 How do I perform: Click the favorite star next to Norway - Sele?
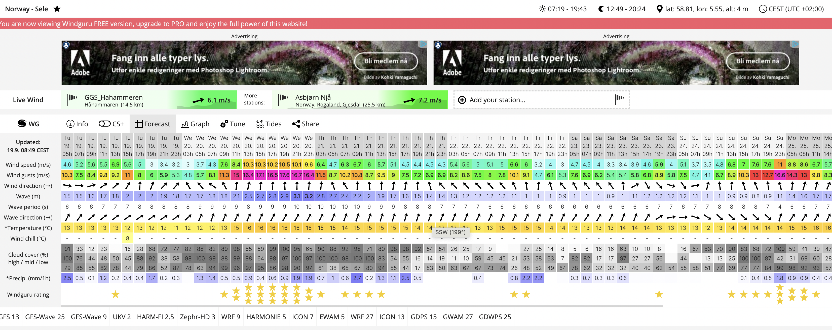pos(57,9)
